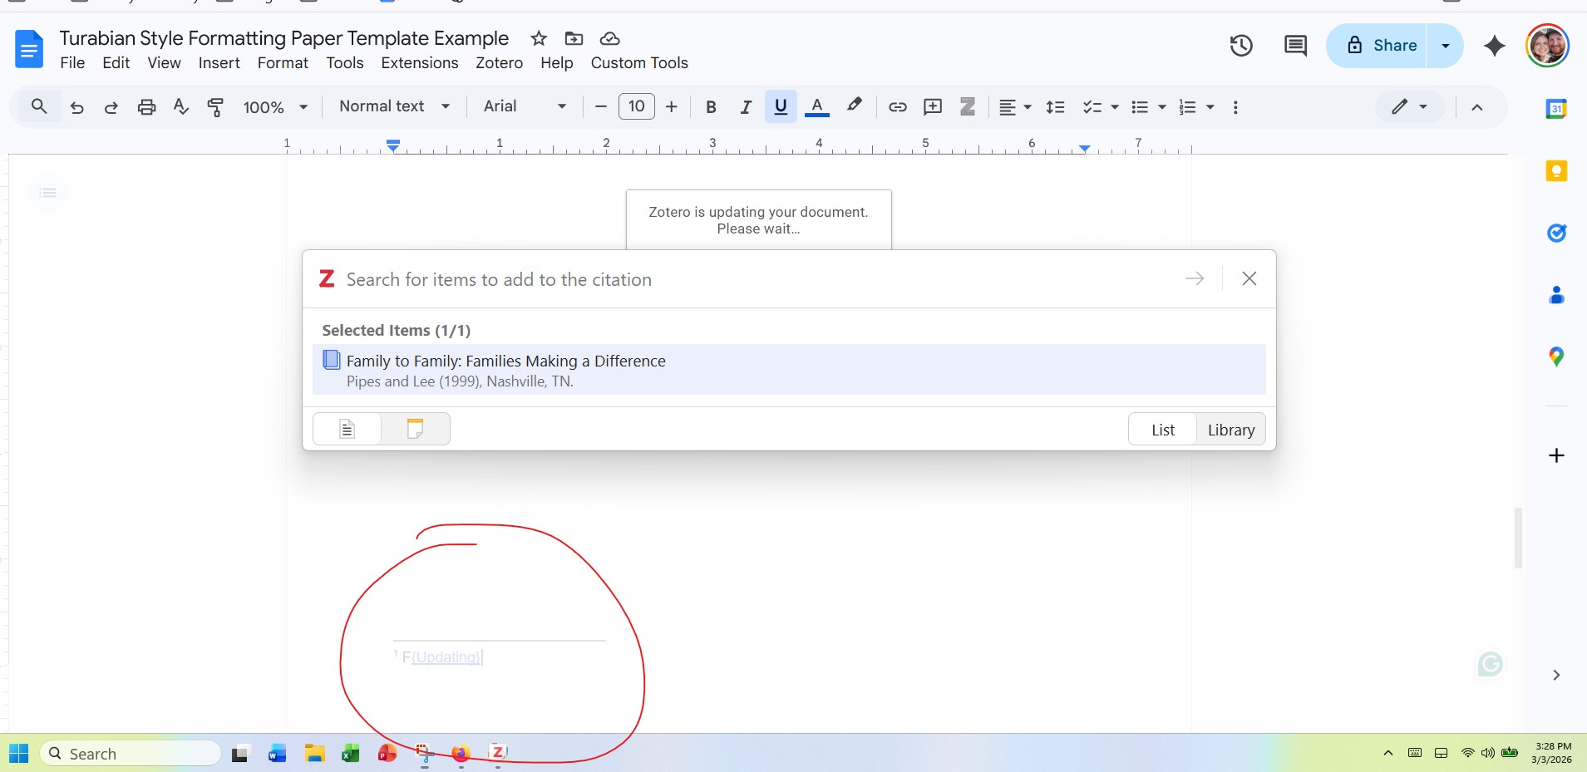Select Family to Family citation item
The width and height of the screenshot is (1587, 772).
point(789,370)
